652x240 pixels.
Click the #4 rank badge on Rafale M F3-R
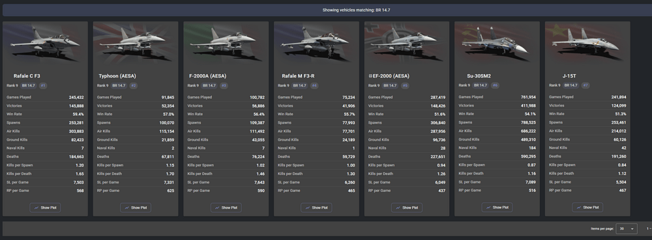pos(314,86)
